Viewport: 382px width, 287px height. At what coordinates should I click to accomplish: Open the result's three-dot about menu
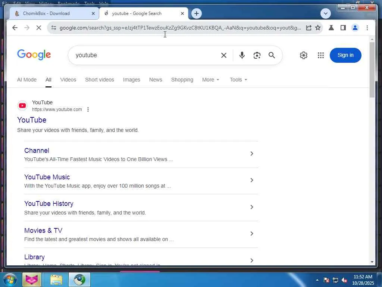point(88,109)
